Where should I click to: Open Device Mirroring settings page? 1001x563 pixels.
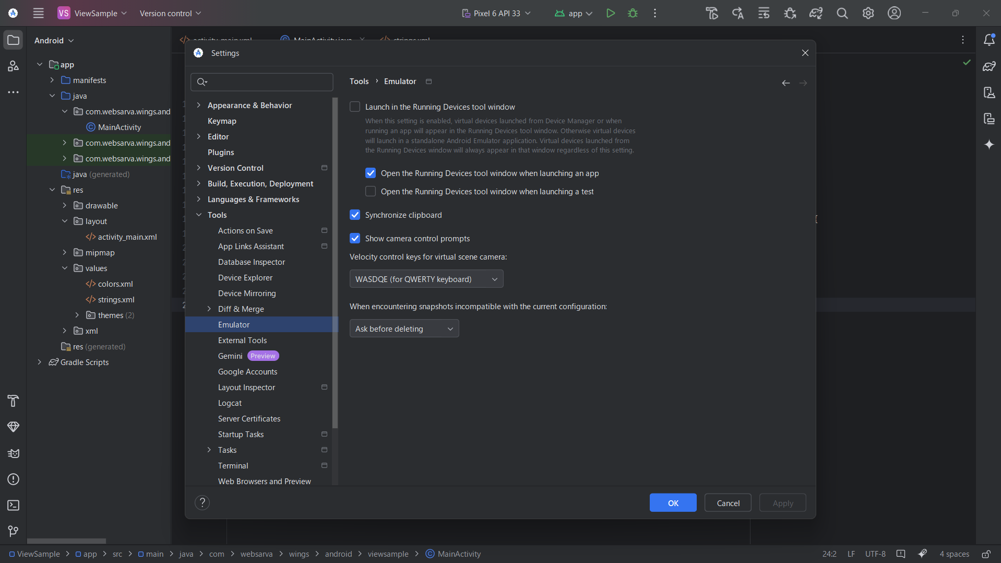tap(247, 293)
